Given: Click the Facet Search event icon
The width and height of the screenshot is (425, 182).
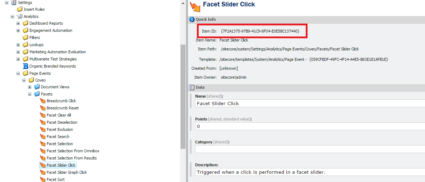Looking at the screenshot, I should tap(42, 137).
